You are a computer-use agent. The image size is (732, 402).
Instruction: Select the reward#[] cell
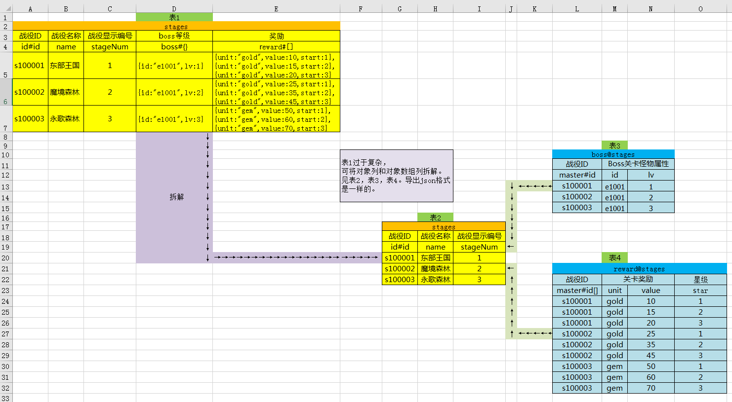[x=276, y=46]
